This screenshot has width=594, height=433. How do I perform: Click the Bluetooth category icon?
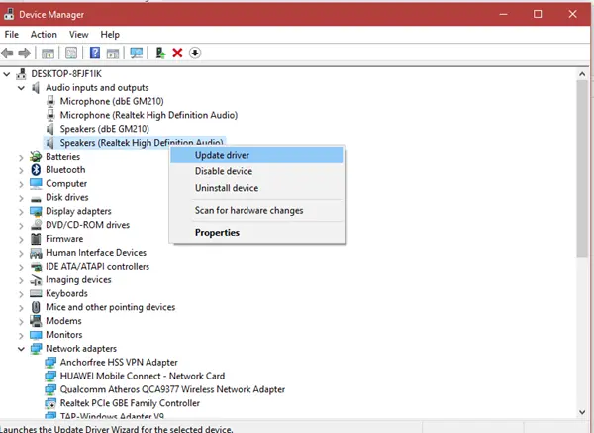point(36,169)
